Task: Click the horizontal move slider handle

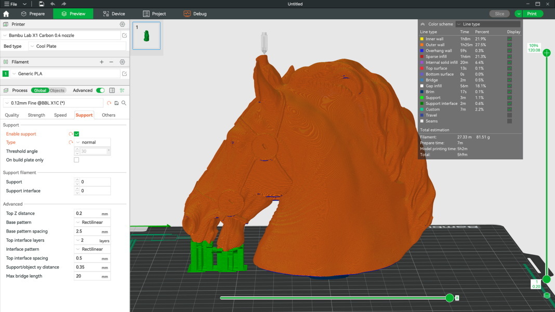Action: [450, 298]
